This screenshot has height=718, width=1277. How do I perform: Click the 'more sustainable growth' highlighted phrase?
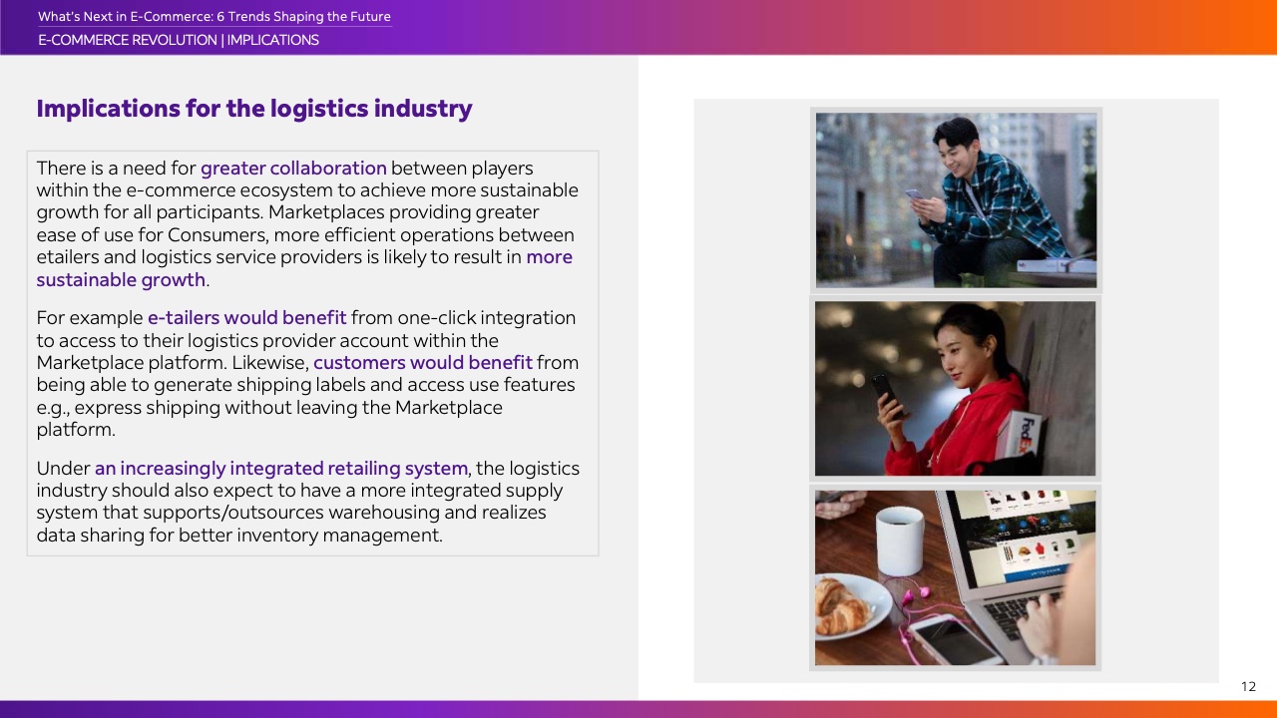click(x=121, y=279)
